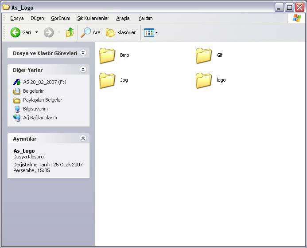Click the Paylaşılan Belgeler folder icon
The height and width of the screenshot is (248, 307).
(x=17, y=100)
